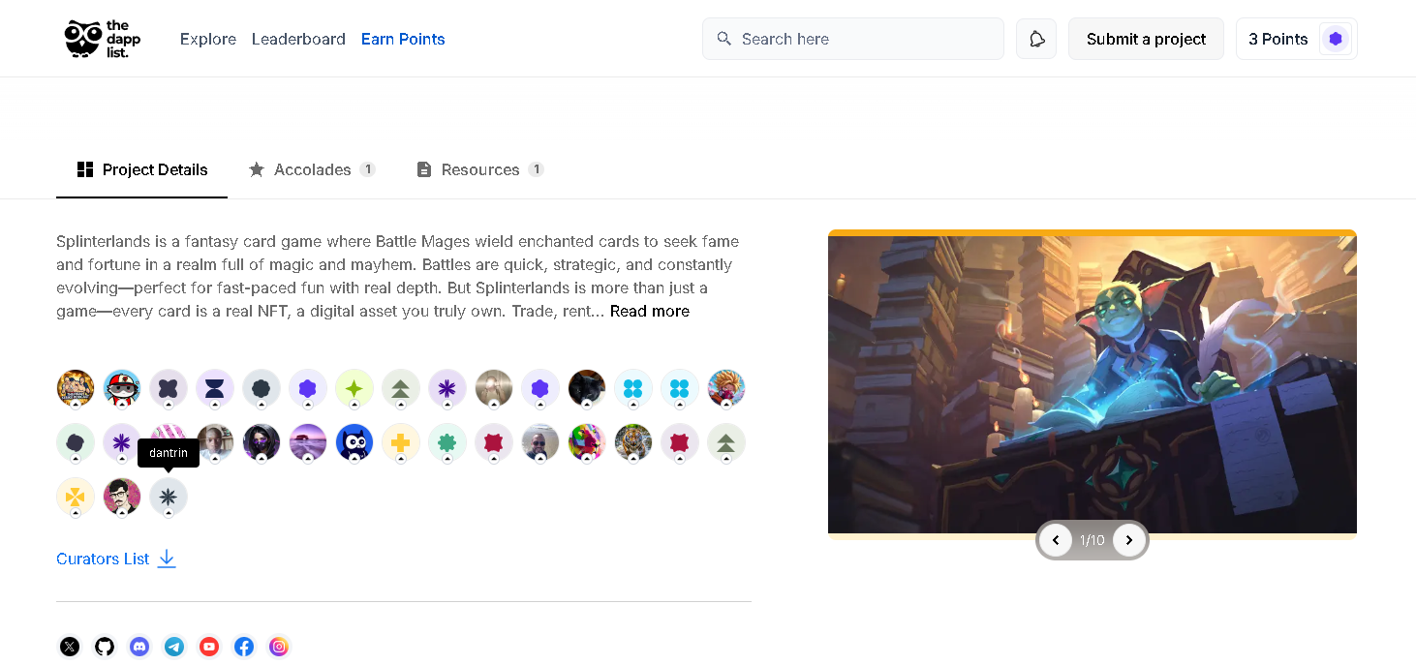Click the dark blob on green background avatar

76,442
